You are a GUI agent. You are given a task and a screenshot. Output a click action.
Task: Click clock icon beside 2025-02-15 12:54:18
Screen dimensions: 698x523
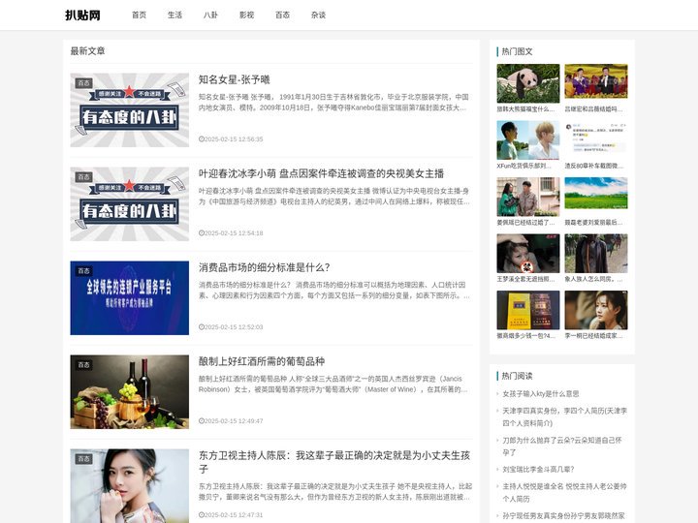202,233
